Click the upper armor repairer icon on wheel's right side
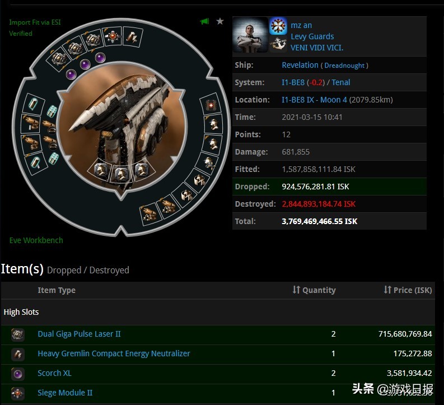 (199, 180)
